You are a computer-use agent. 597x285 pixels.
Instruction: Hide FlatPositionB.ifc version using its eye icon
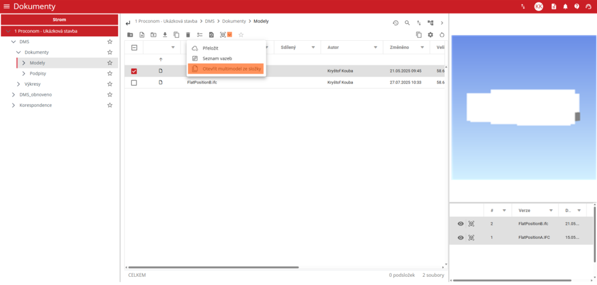[x=461, y=224]
